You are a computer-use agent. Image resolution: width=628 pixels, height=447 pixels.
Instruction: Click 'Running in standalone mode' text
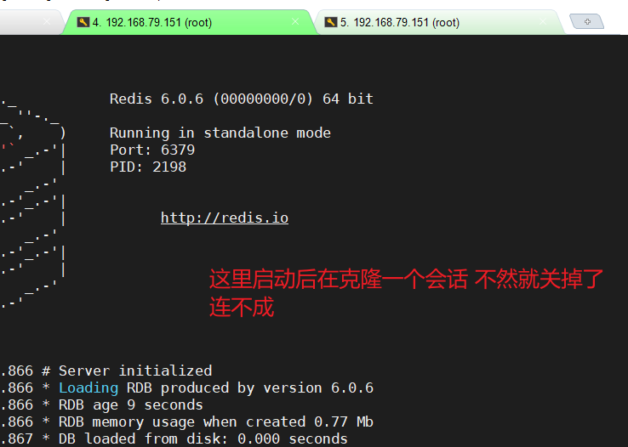[x=220, y=133]
